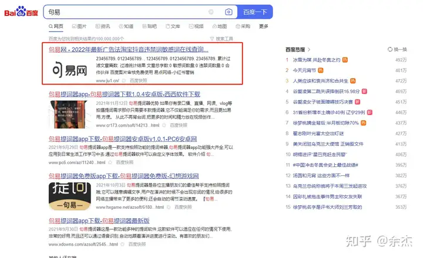Open hot search 冰雪为媒 共赴冬奥之约

click(317, 60)
